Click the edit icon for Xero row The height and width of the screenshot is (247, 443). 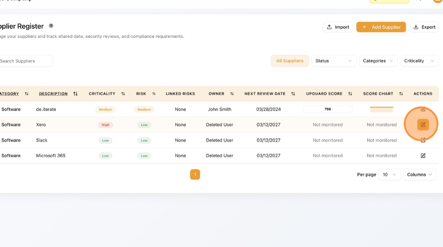click(x=423, y=125)
